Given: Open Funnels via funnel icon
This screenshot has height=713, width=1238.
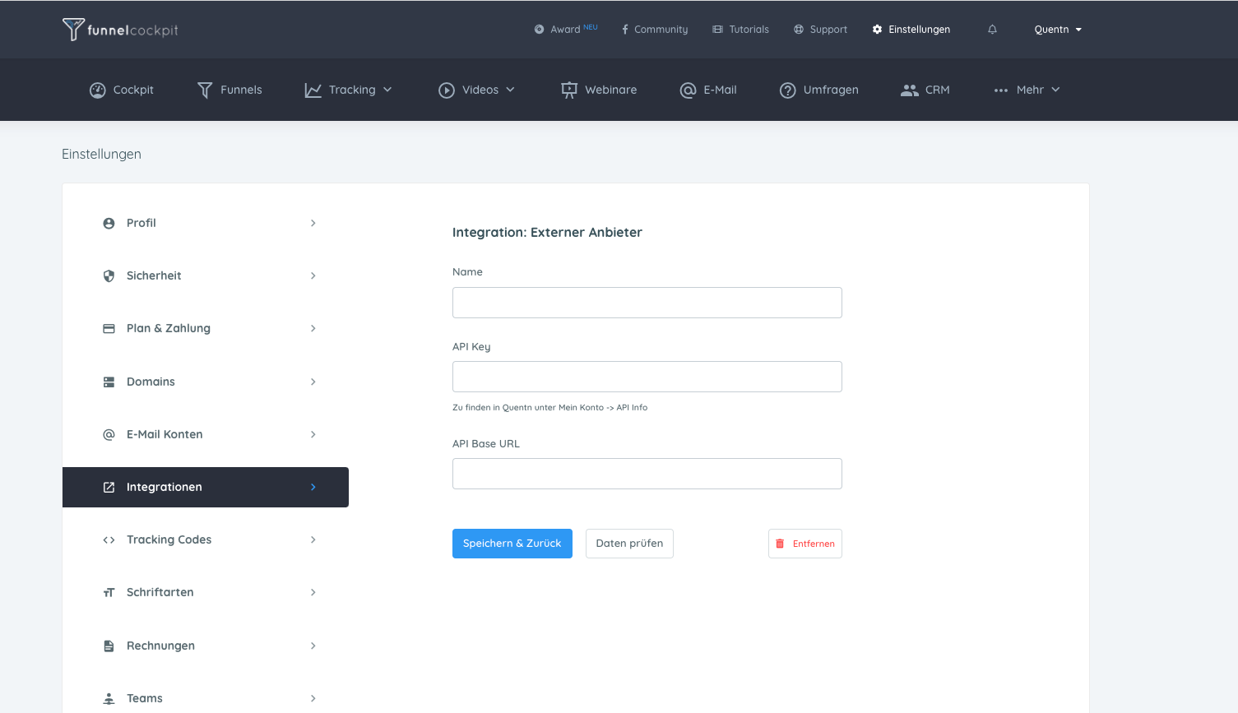Looking at the screenshot, I should pos(205,90).
